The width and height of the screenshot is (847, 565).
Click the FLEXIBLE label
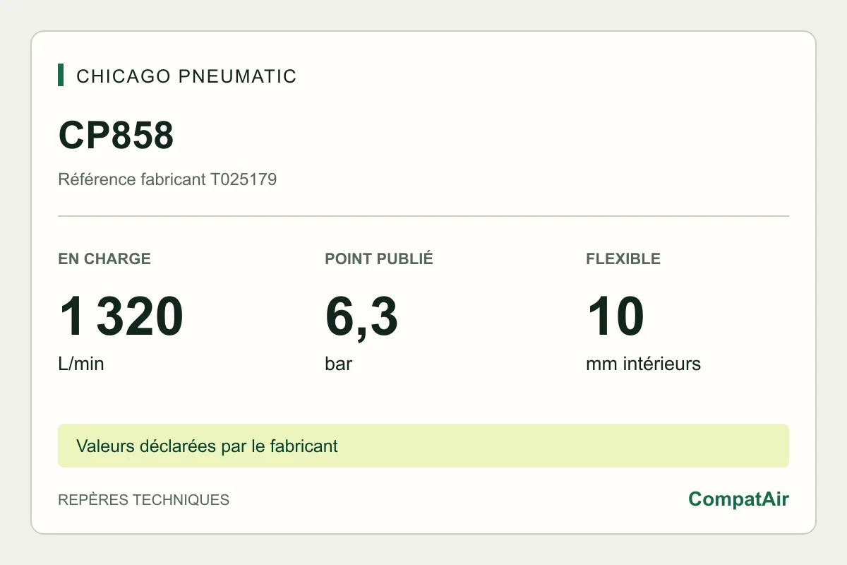(623, 258)
